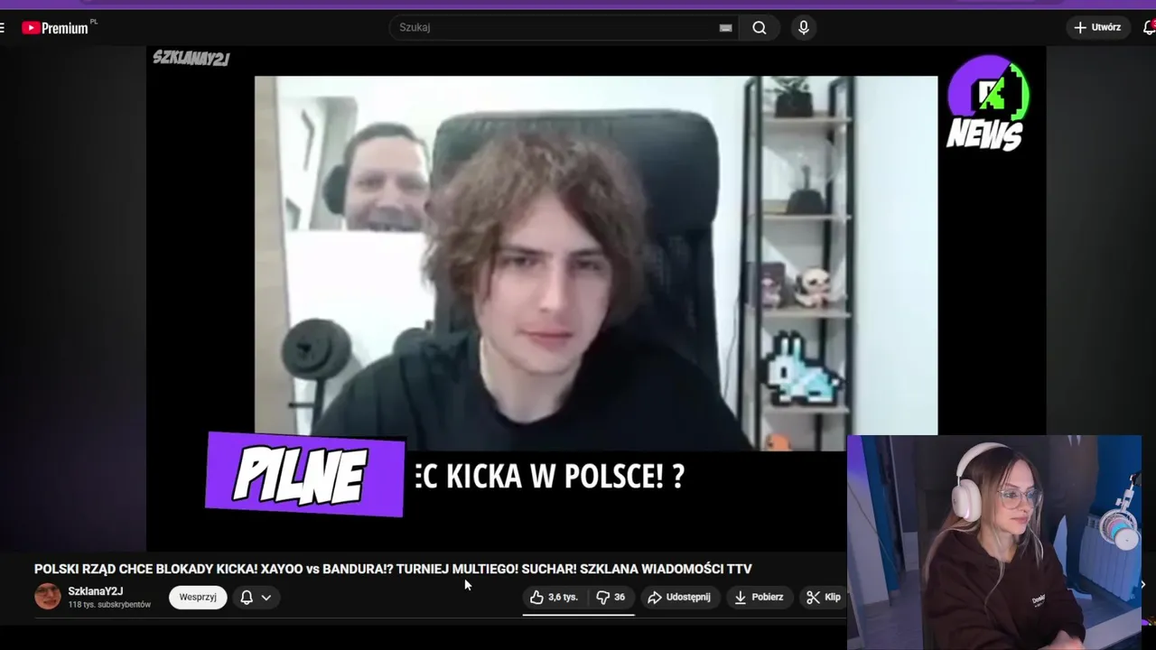
Task: Click the streamer webcam overlay
Action: click(993, 542)
